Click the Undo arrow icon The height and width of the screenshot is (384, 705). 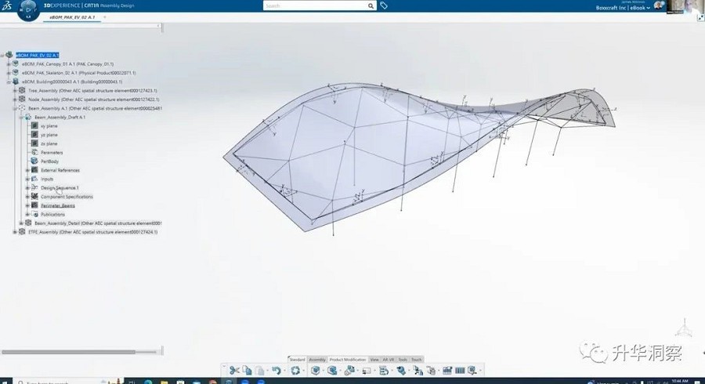(x=277, y=371)
